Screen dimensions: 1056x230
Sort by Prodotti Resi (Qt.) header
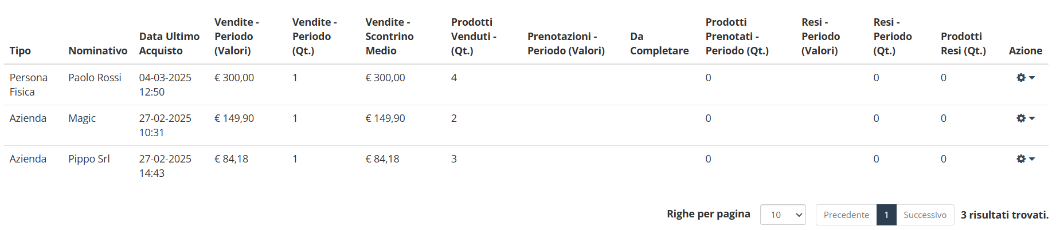click(963, 43)
